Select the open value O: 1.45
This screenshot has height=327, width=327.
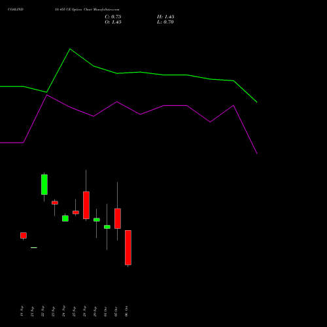(113, 22)
